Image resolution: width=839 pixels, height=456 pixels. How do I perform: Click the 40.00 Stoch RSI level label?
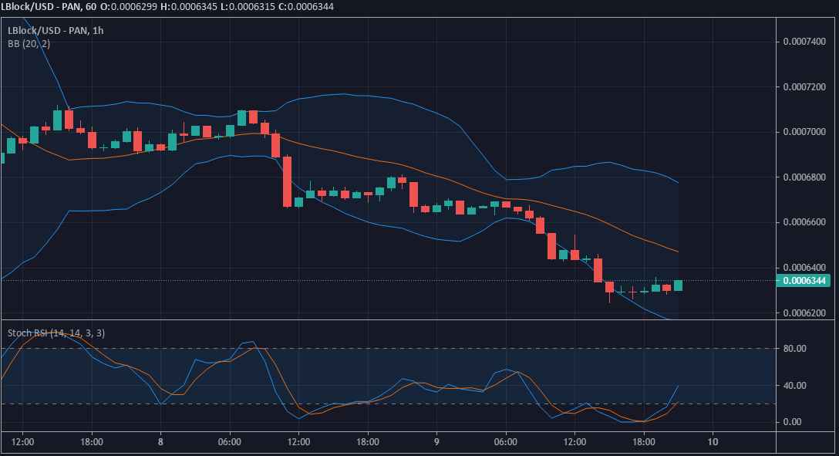(x=794, y=385)
